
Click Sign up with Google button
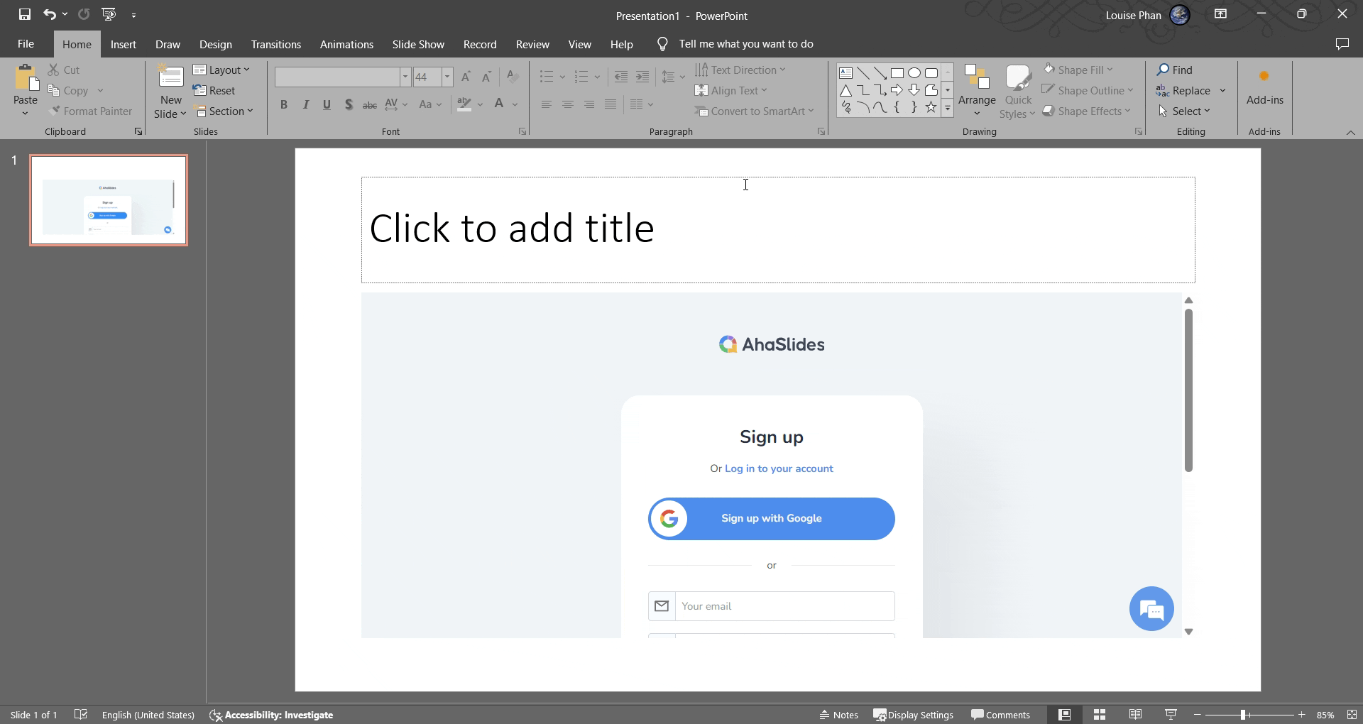pyautogui.click(x=771, y=519)
